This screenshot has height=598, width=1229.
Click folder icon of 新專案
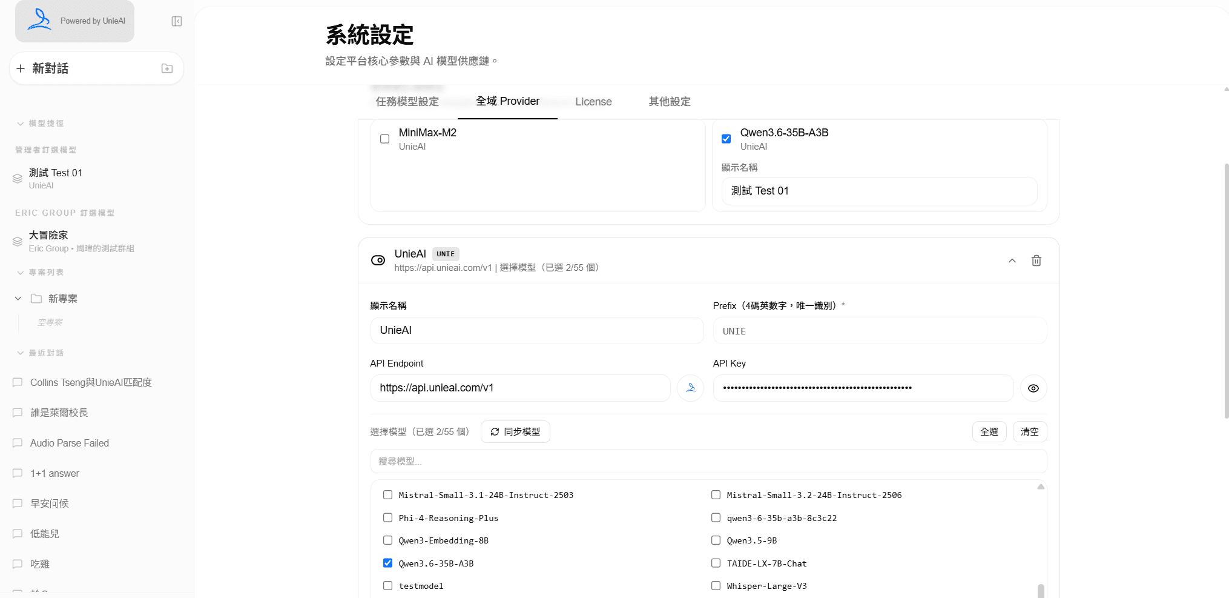coord(36,299)
